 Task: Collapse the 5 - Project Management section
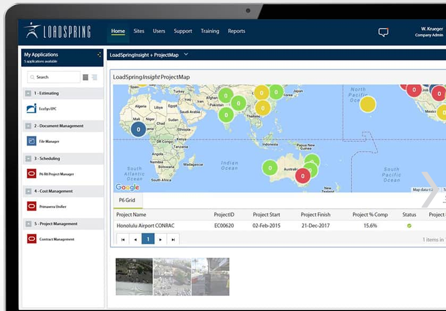28,224
